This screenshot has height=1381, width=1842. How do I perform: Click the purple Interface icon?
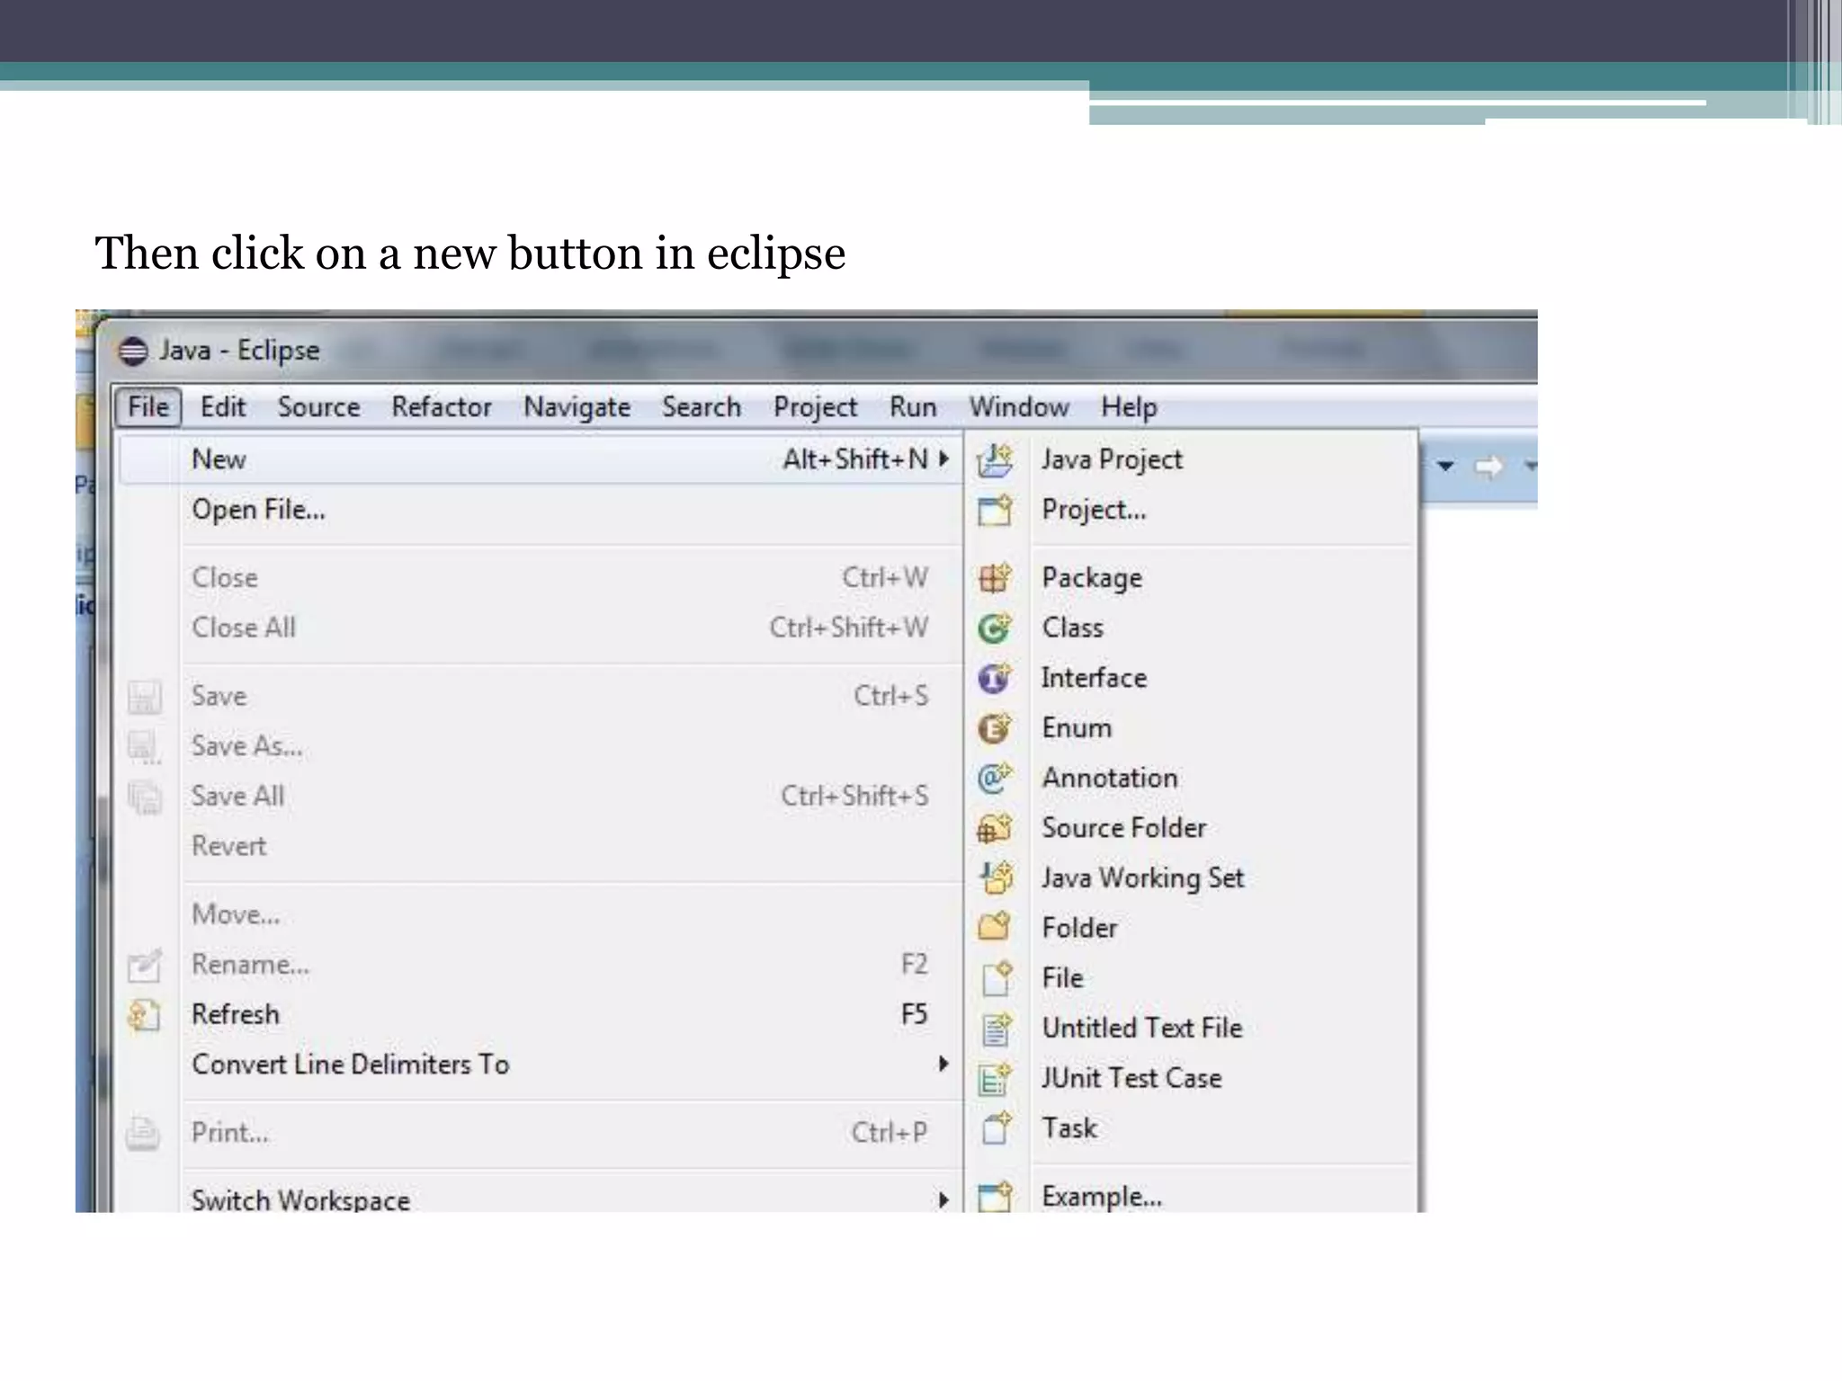click(x=995, y=678)
